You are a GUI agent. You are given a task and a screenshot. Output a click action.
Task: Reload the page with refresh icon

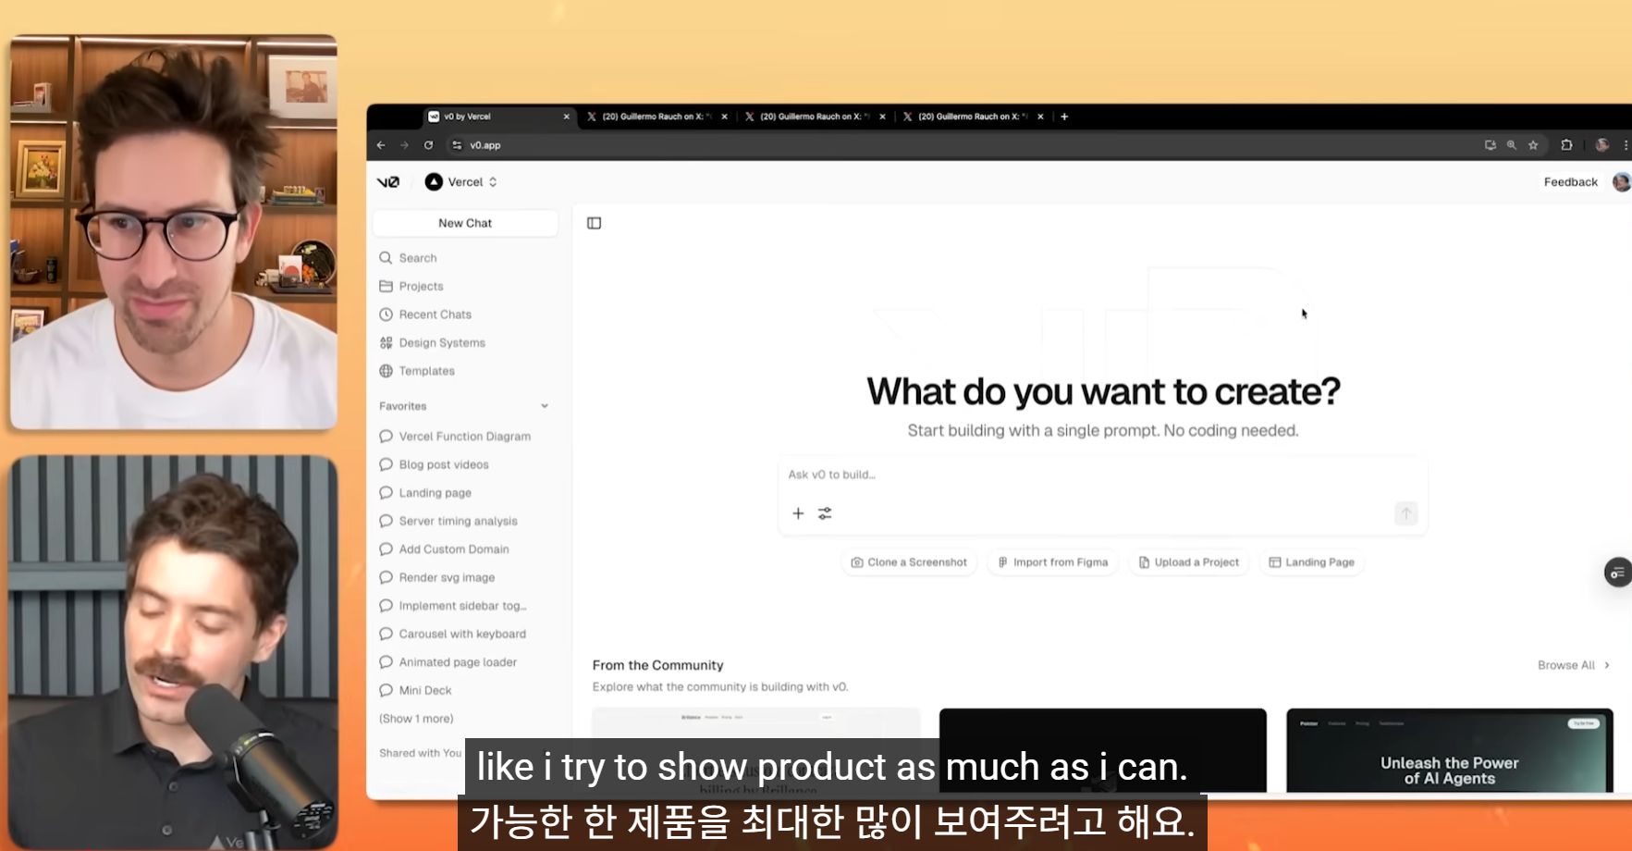pos(428,145)
